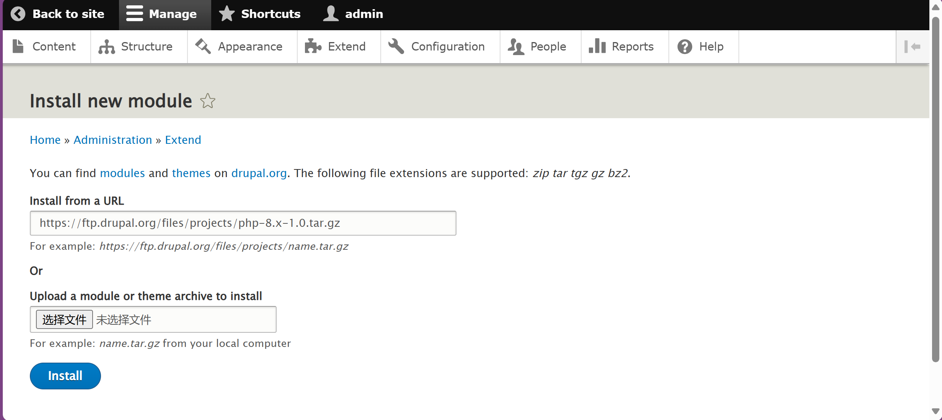Open Configuration wrench menu
The height and width of the screenshot is (420, 942).
pos(396,47)
